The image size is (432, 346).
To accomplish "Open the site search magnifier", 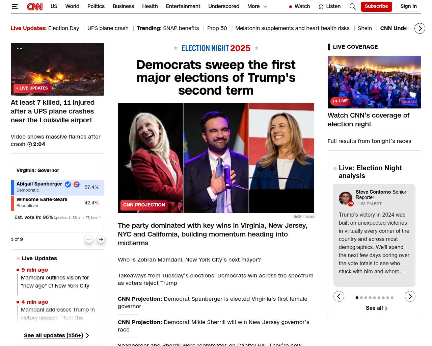I will click(353, 6).
